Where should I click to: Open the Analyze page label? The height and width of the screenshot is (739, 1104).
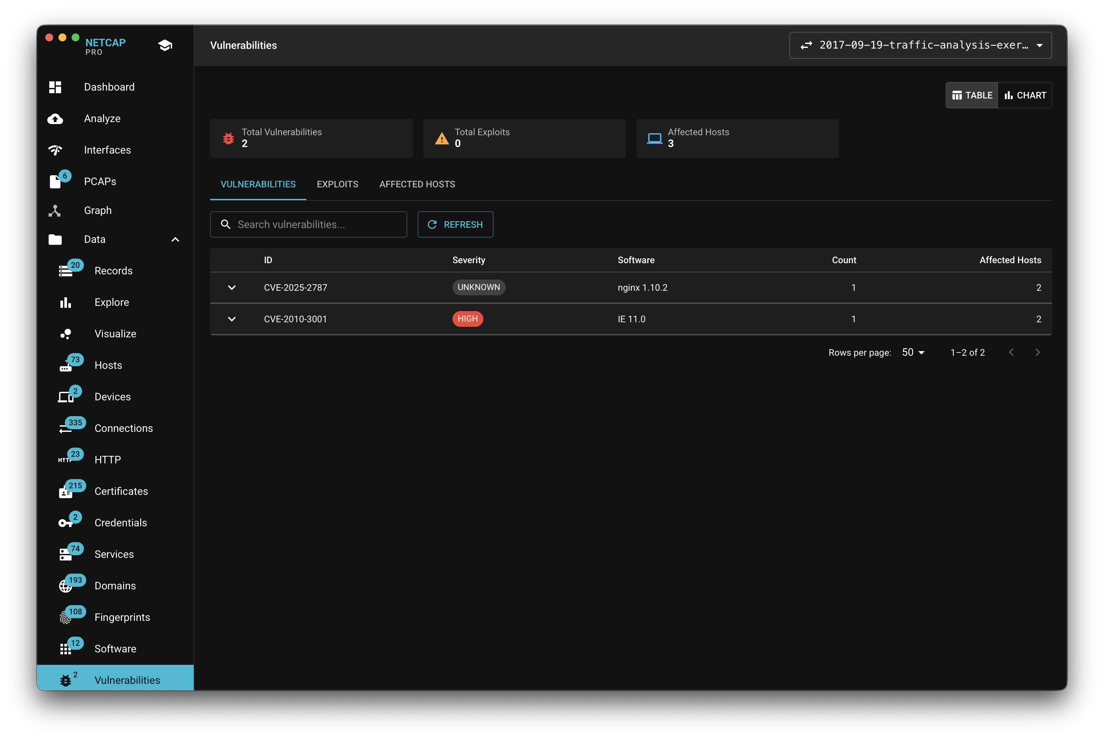coord(102,119)
